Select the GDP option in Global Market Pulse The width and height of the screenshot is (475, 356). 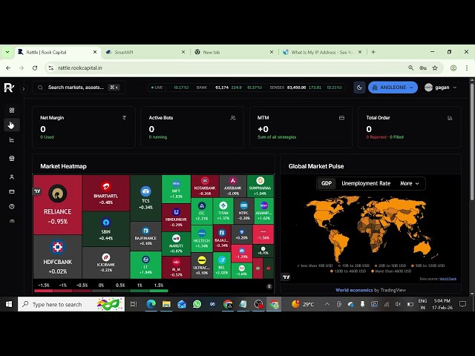click(327, 183)
